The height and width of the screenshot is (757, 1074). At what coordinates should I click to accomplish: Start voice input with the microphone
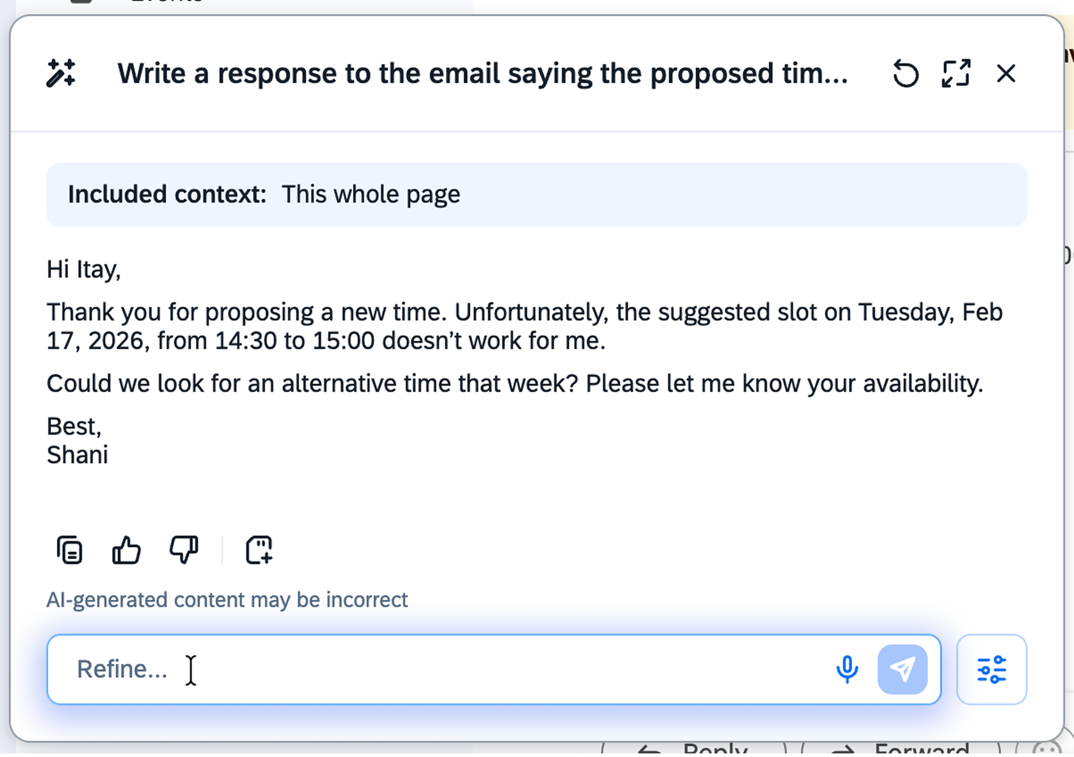pos(847,669)
